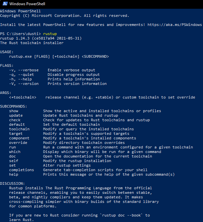Click the rustup version line 1.24.3
The image size is (203, 222).
click(41, 38)
